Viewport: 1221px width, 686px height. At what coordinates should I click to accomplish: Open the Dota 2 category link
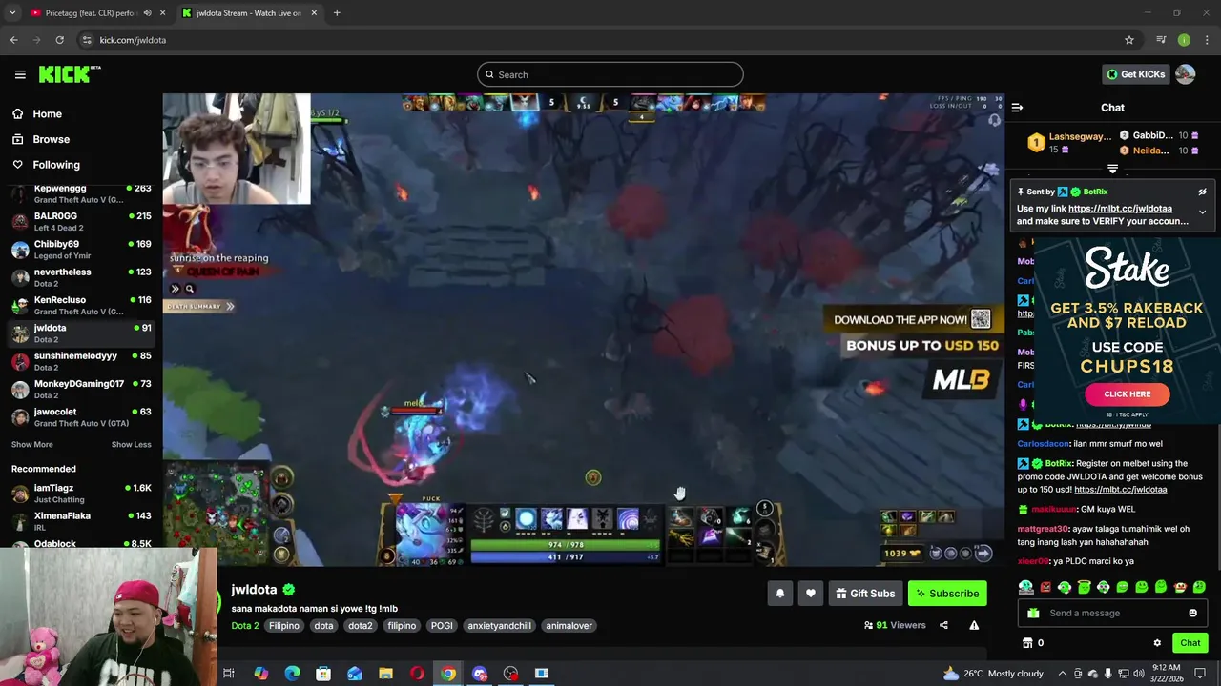244,626
